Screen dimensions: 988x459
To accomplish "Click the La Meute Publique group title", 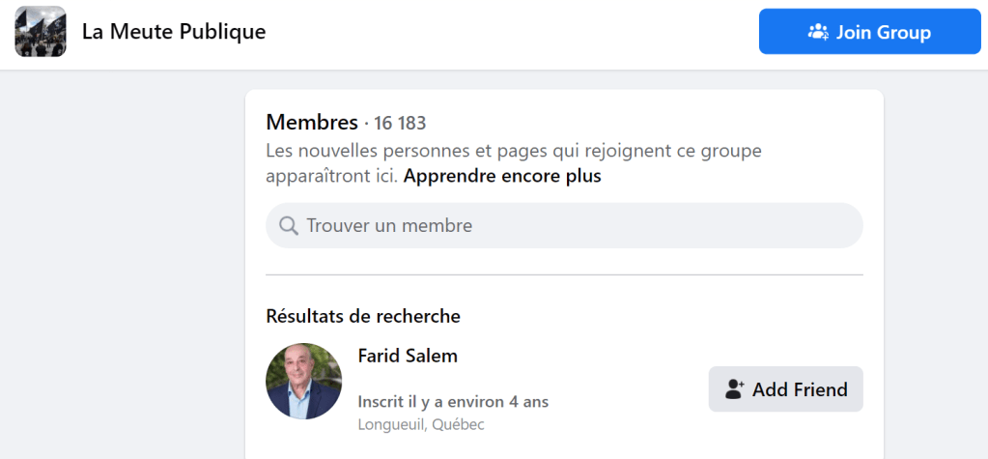I will click(174, 32).
